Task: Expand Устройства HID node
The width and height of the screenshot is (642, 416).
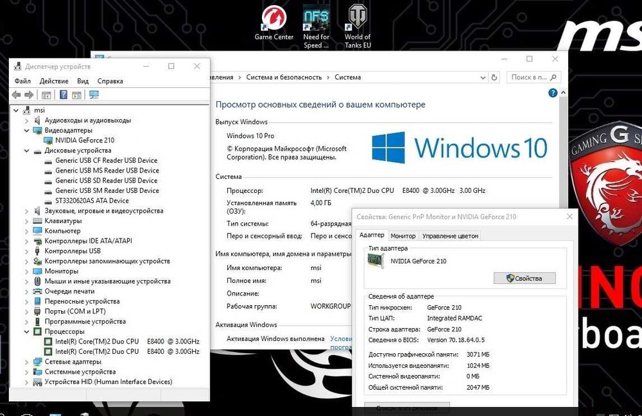Action: 26,382
